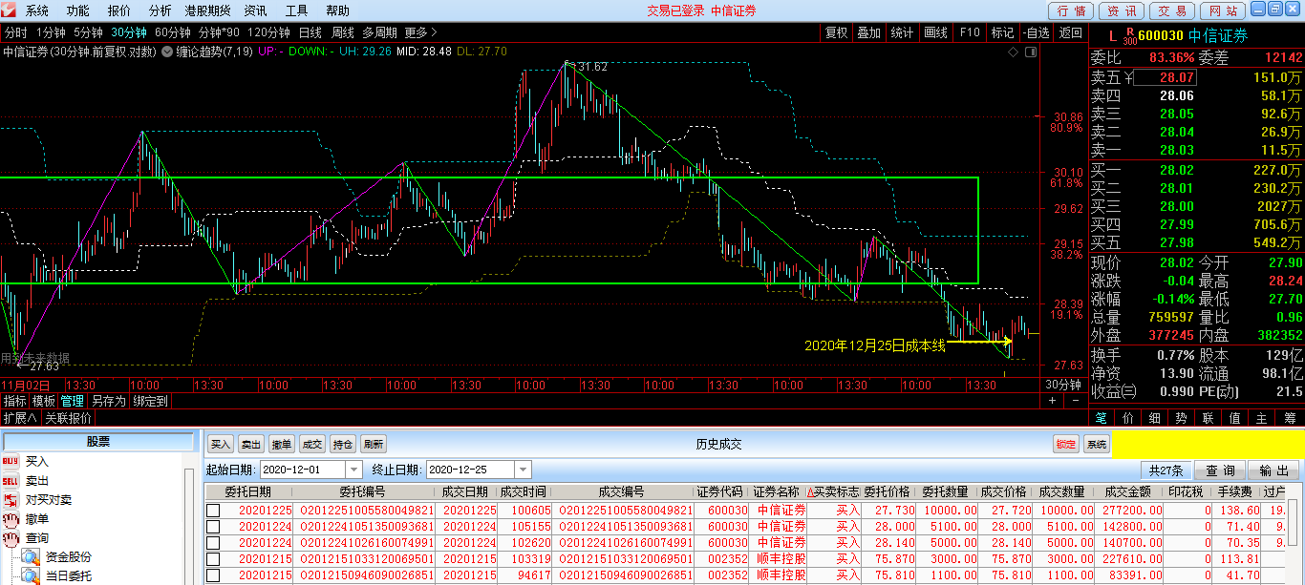Open 资金股份 in the query tree

(x=69, y=557)
